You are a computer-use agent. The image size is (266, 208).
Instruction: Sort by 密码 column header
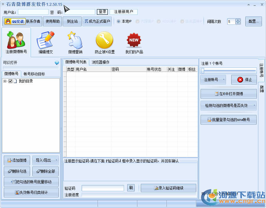129,69
